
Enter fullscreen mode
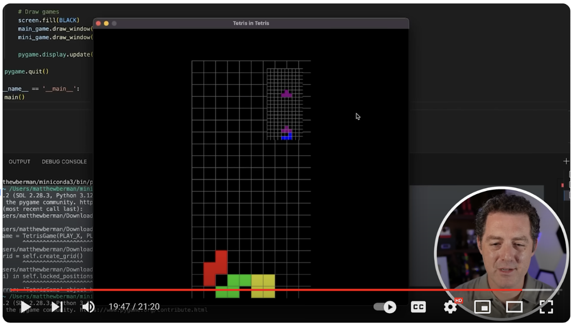coord(546,307)
